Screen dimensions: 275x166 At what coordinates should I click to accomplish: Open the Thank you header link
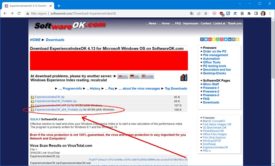coord(234,24)
